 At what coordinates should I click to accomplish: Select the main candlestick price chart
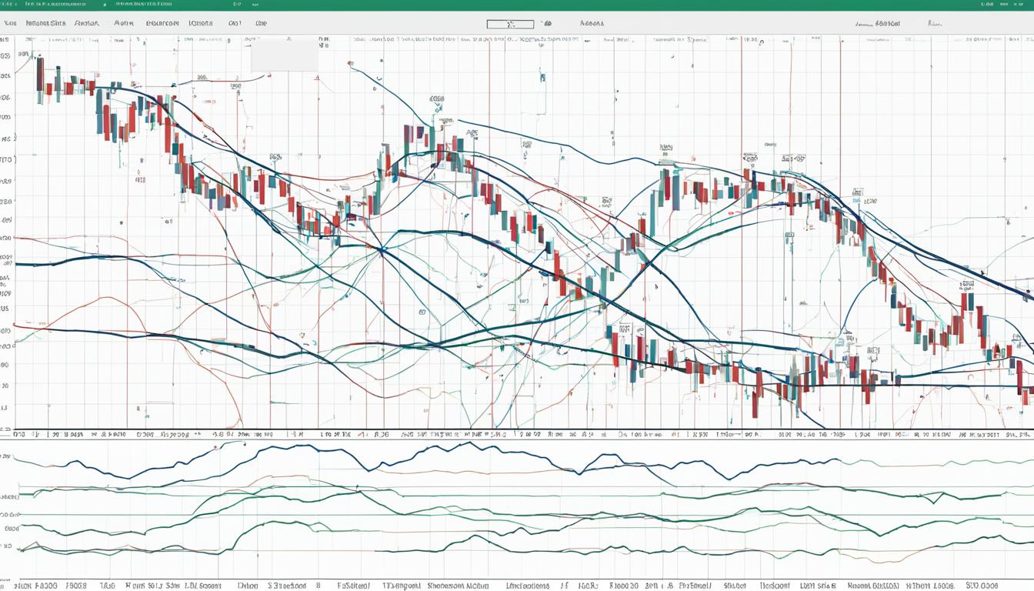point(523,232)
